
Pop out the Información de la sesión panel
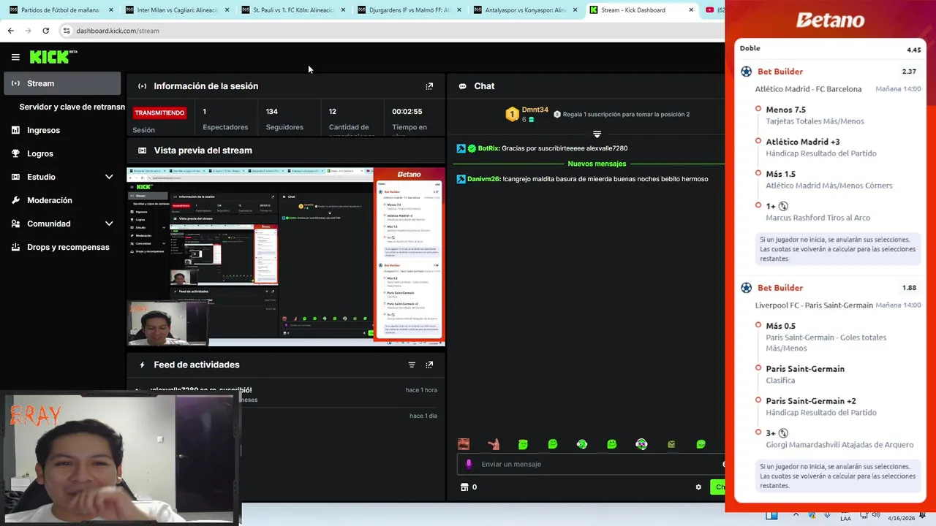(x=429, y=86)
